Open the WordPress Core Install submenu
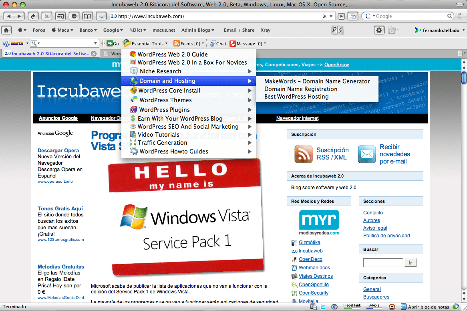The width and height of the screenshot is (467, 311). [189, 90]
